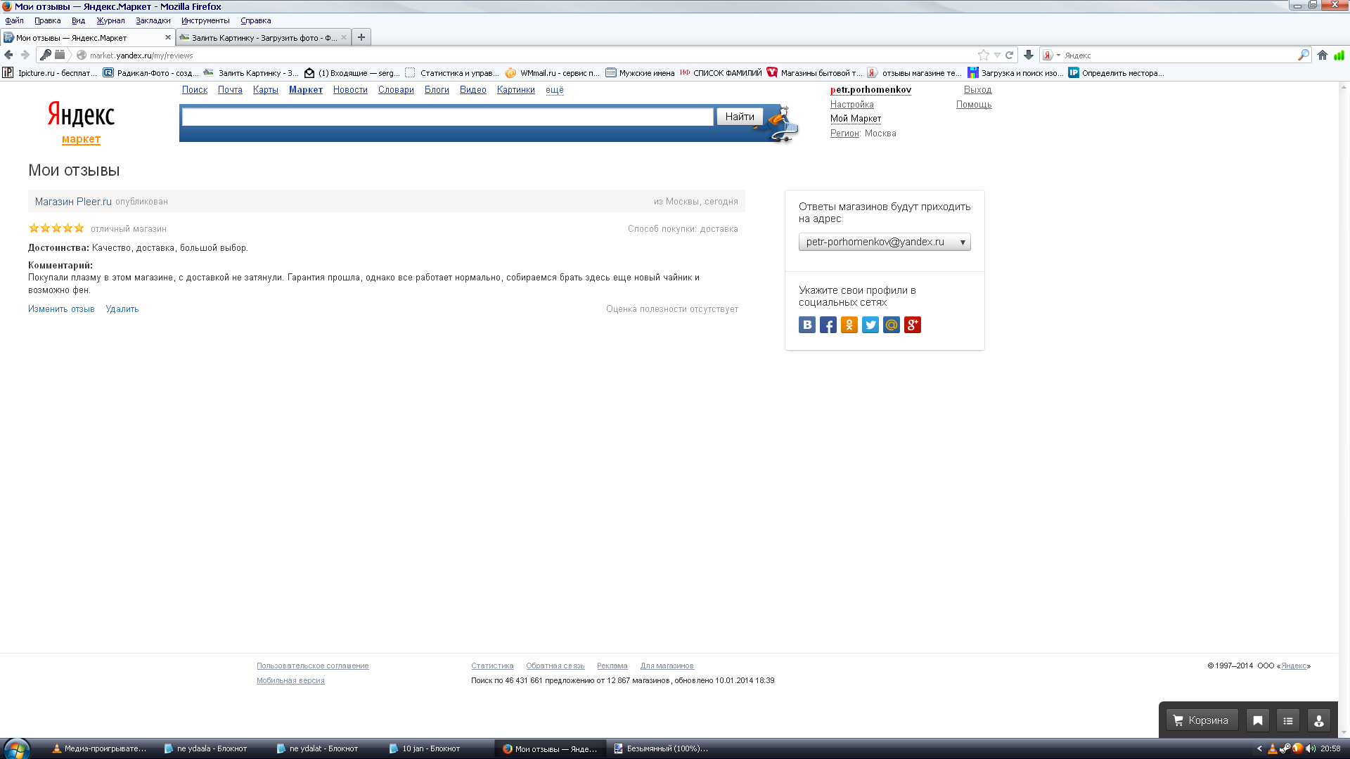1350x759 pixels.
Task: Open the Файл menu
Action: 14,20
